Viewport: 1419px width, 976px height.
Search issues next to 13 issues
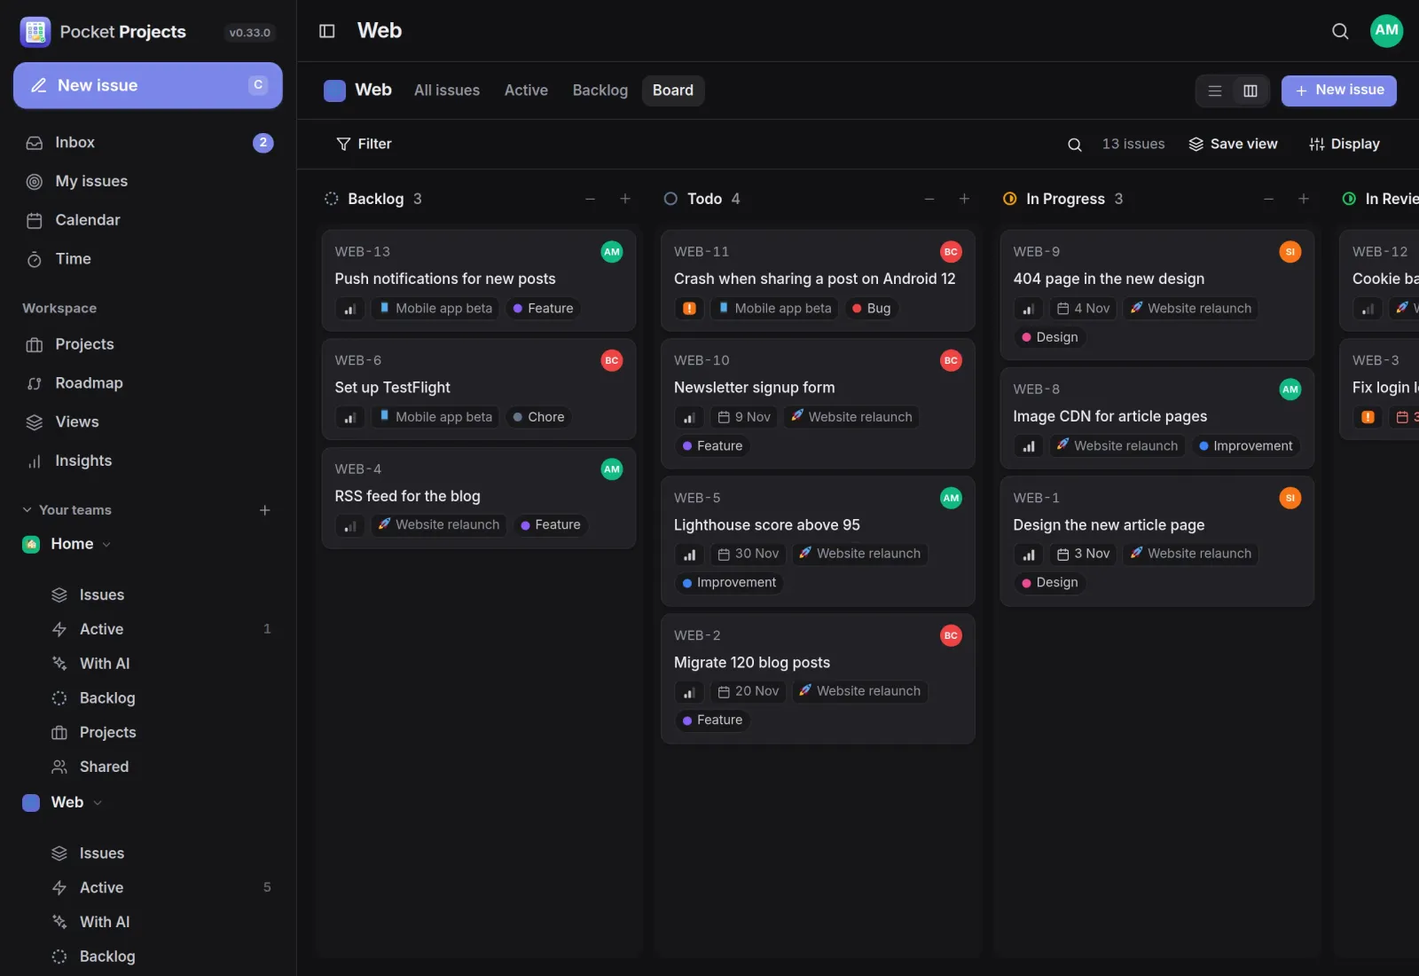tap(1074, 145)
